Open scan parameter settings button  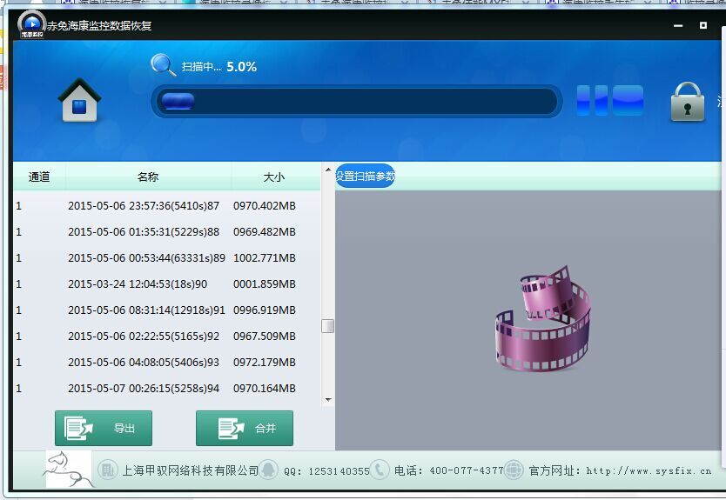(x=365, y=176)
